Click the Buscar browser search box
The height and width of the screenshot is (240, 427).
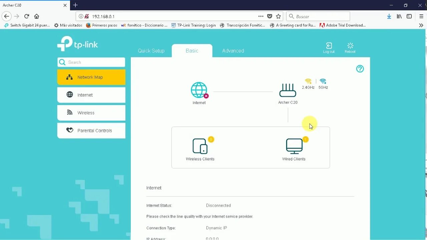point(318,16)
